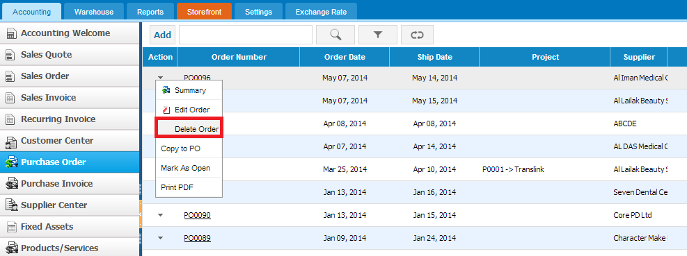Screen dimensions: 687x256
Task: Expand action arrow for PO0089 row
Action: (160, 238)
